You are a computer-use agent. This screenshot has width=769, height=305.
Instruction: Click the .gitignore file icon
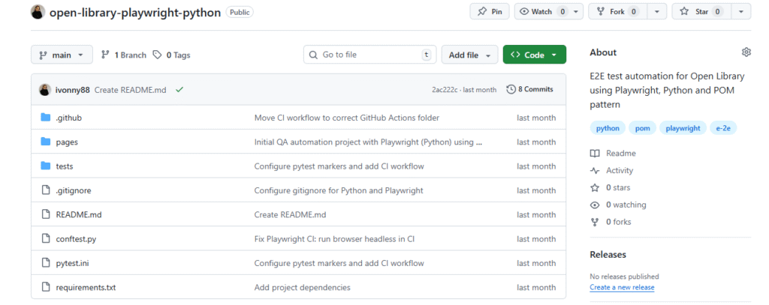click(x=46, y=190)
